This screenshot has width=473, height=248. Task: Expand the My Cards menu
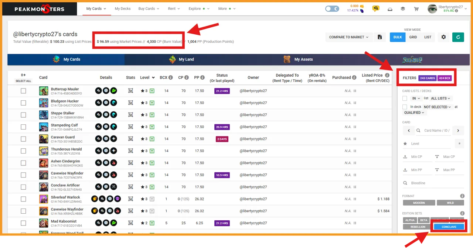click(x=96, y=8)
